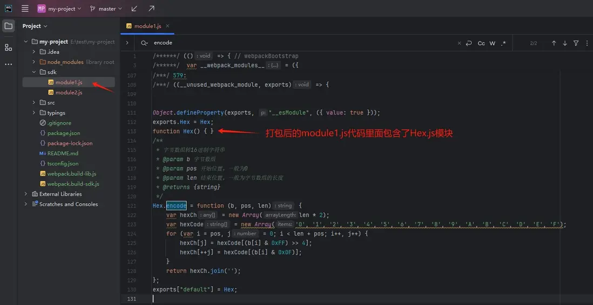The width and height of the screenshot is (593, 305).
Task: Click the new line icon in search
Action: (469, 43)
